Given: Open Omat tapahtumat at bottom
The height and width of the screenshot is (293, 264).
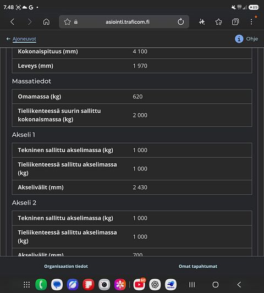Looking at the screenshot, I should coord(198,266).
